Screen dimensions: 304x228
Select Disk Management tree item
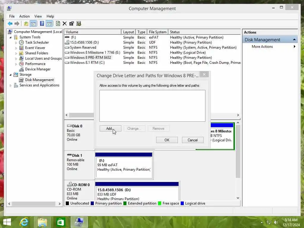pyautogui.click(x=39, y=80)
